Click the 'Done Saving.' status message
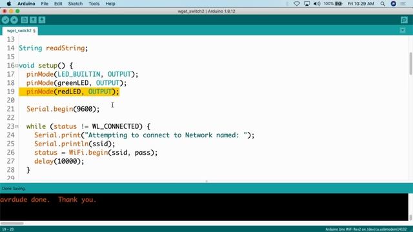 pyautogui.click(x=14, y=189)
